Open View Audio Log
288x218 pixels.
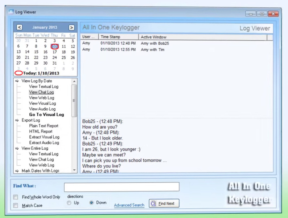(42, 109)
